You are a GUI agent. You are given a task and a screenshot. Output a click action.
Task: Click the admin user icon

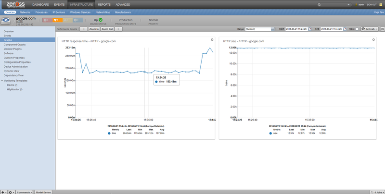pyautogui.click(x=356, y=5)
